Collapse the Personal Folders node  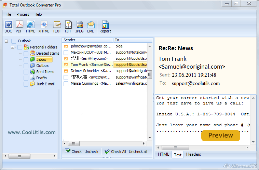[12, 47]
